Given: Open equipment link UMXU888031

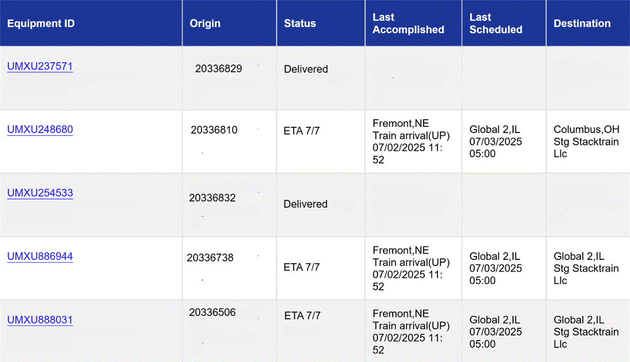Looking at the screenshot, I should [x=40, y=320].
